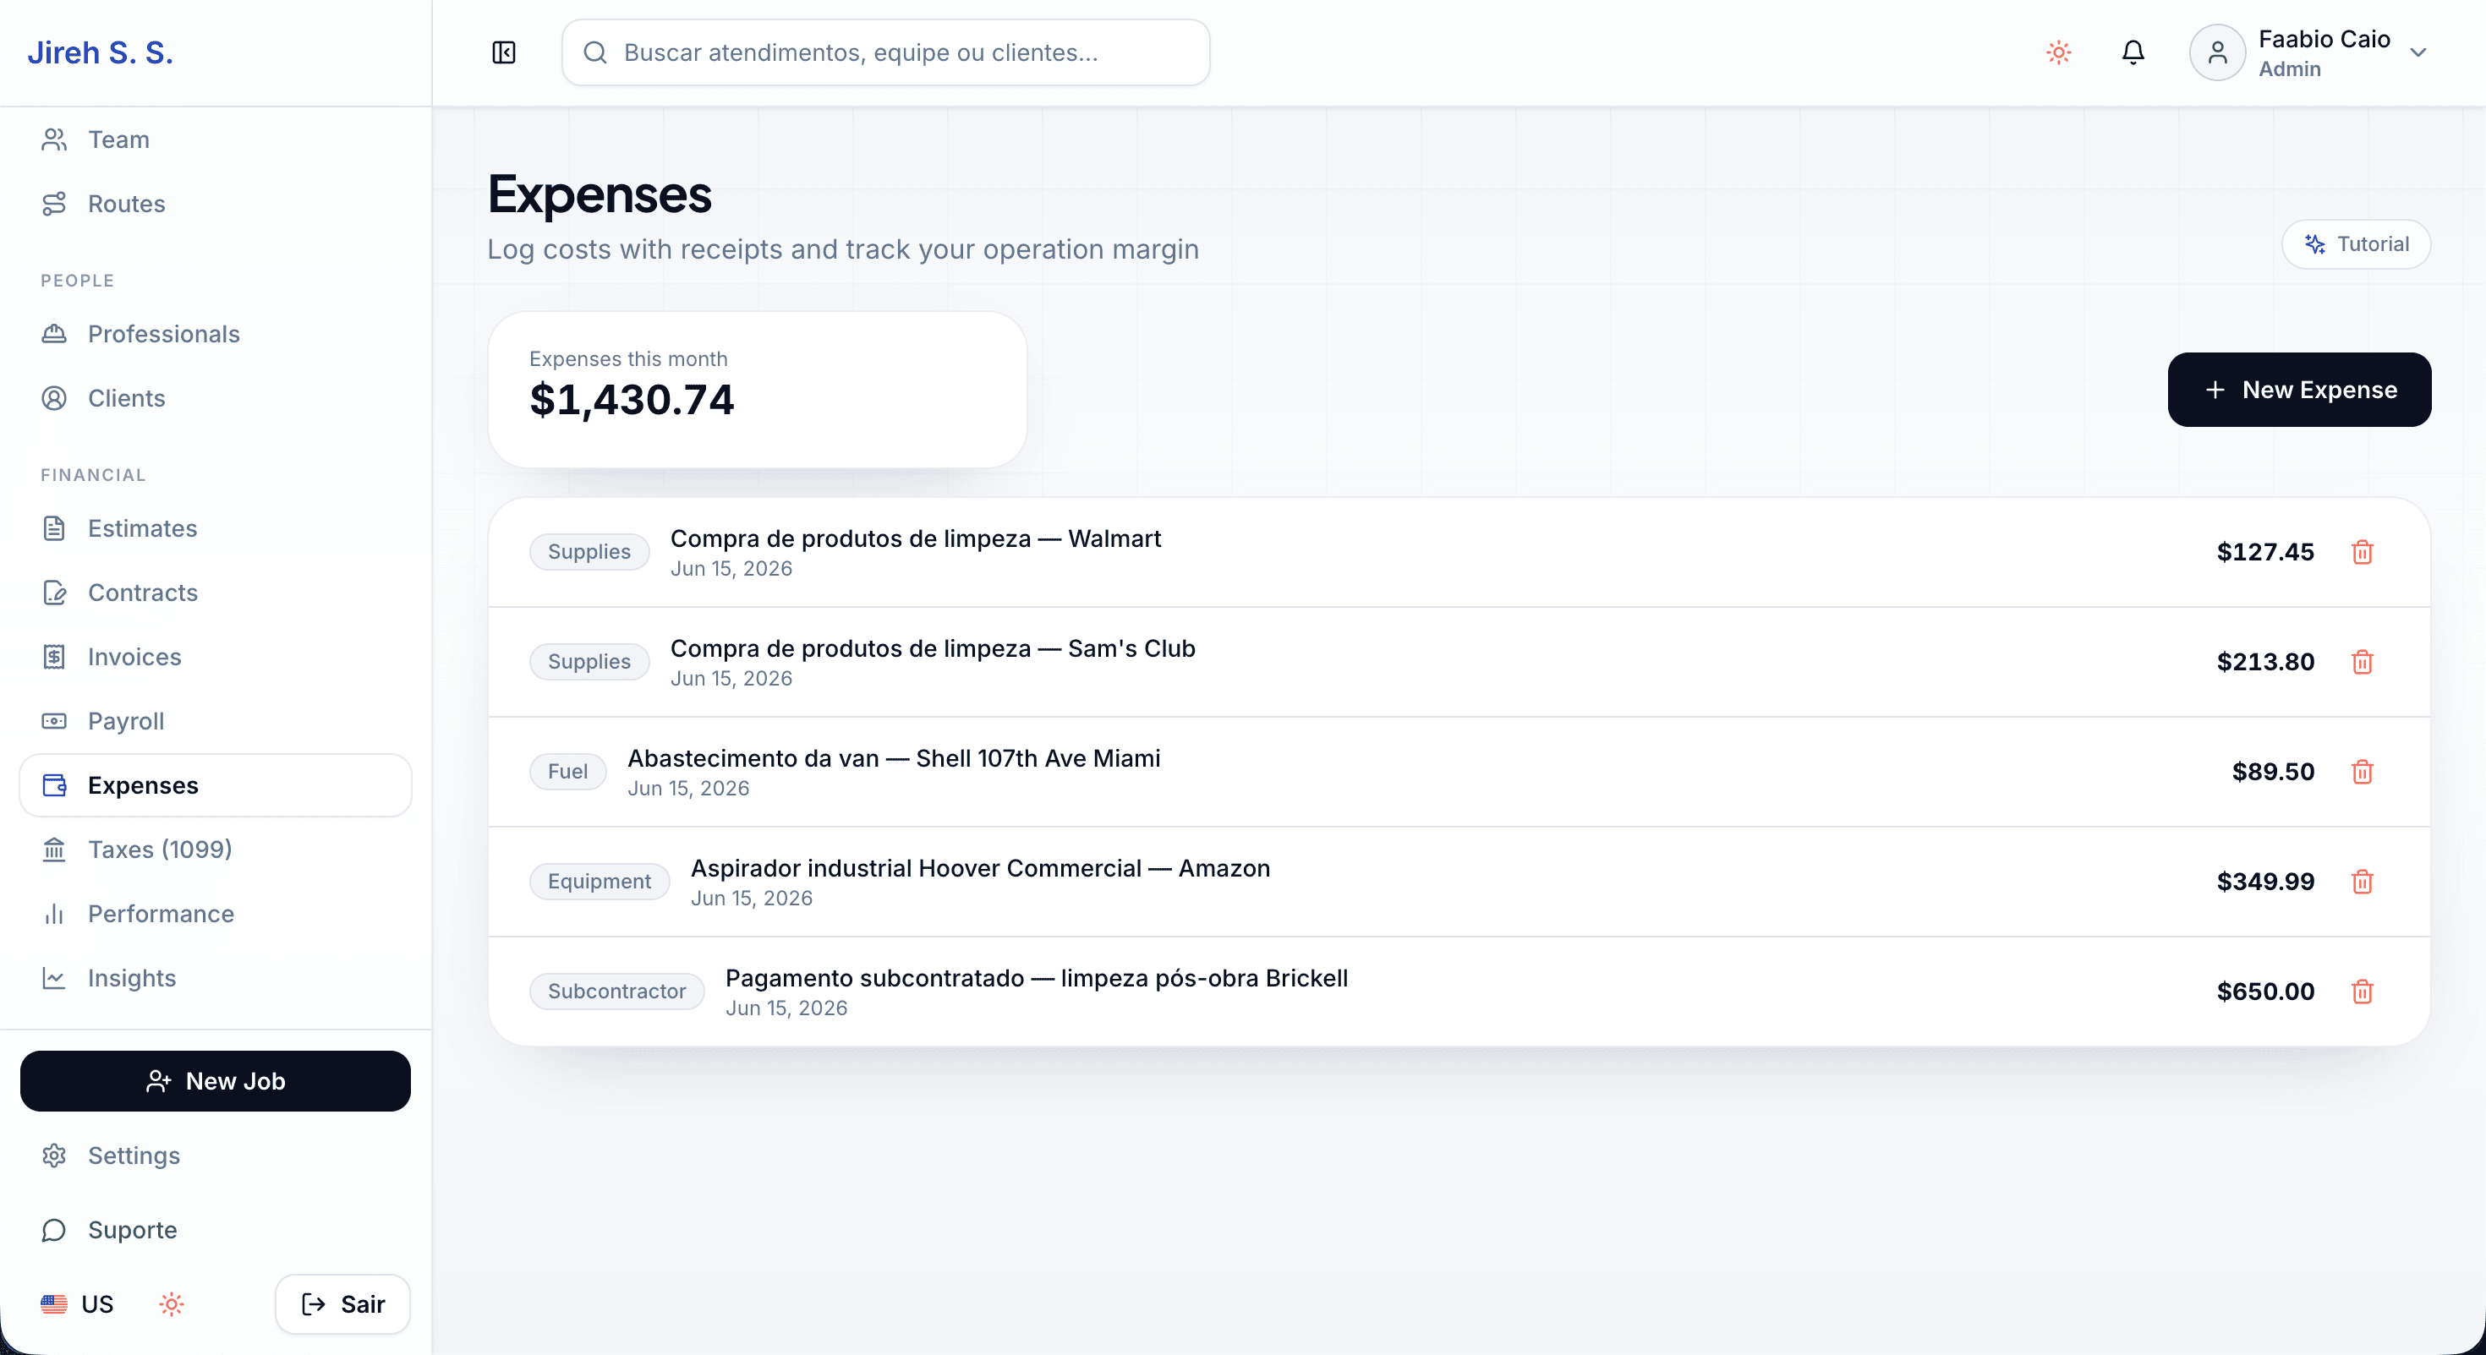Click the $349.99 amount

coord(2265,882)
